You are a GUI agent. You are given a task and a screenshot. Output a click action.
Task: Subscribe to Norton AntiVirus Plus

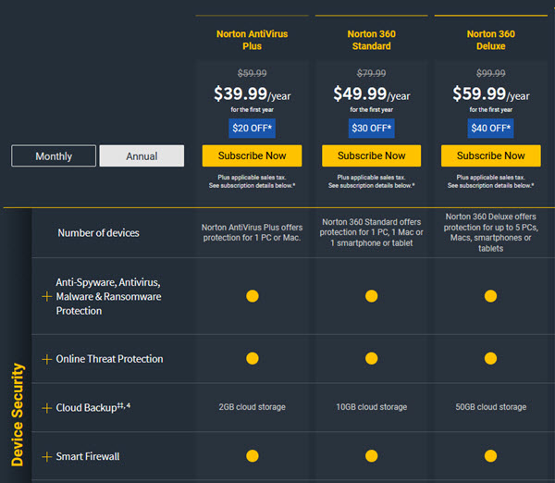[252, 155]
